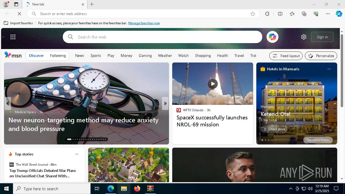This screenshot has height=194, width=345.
Task: Click Check price for Ketenci Otel
Action: tap(274, 129)
